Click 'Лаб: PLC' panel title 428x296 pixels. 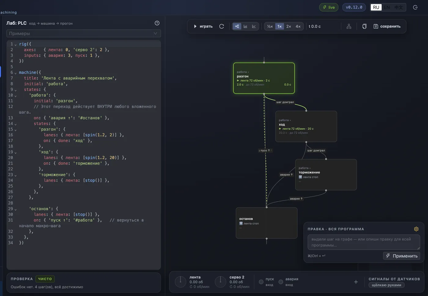pos(17,23)
